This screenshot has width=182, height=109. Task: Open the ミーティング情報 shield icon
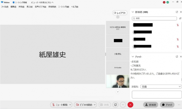tap(14, 2)
